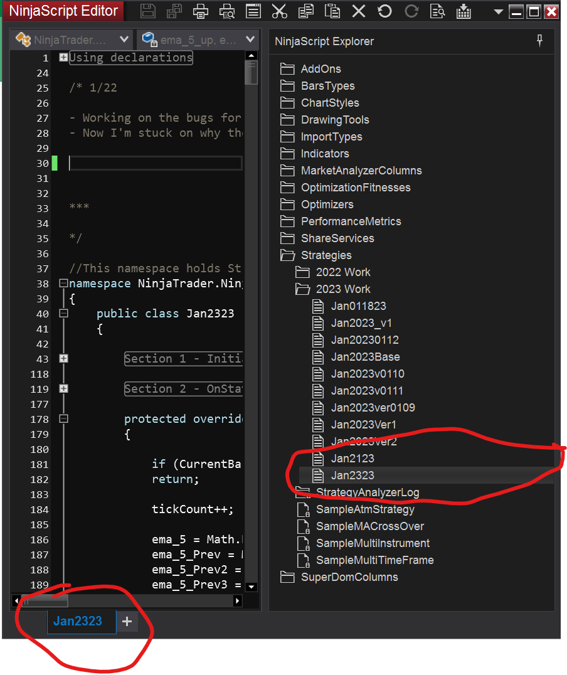Click the locked file icon for SampleAtmStrategy
This screenshot has height=675, width=567.
(304, 509)
